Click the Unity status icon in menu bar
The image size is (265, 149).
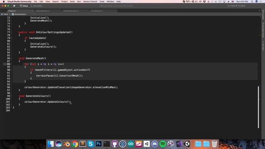(193, 2)
